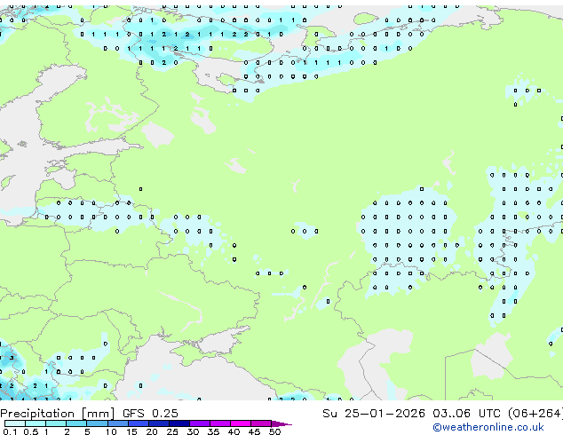Viewport: 563px width, 435px height.
Task: Click the 'Su 25-01-2026' date text
Action: pos(374,414)
